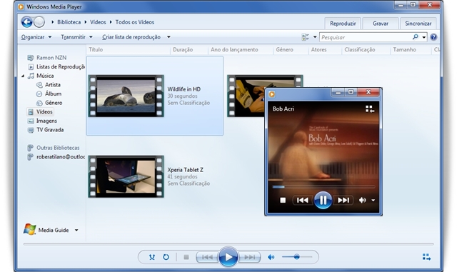
Task: Select Artista under Música
Action: 49,85
